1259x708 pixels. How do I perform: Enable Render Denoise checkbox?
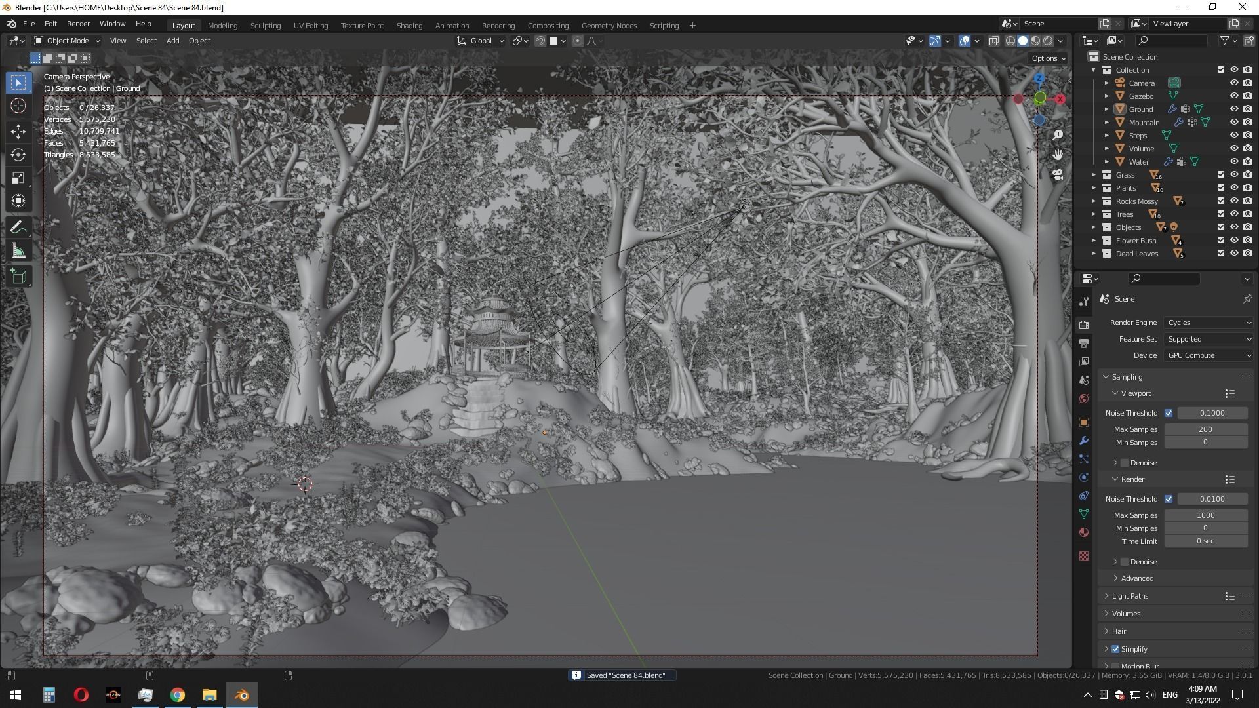click(1125, 562)
